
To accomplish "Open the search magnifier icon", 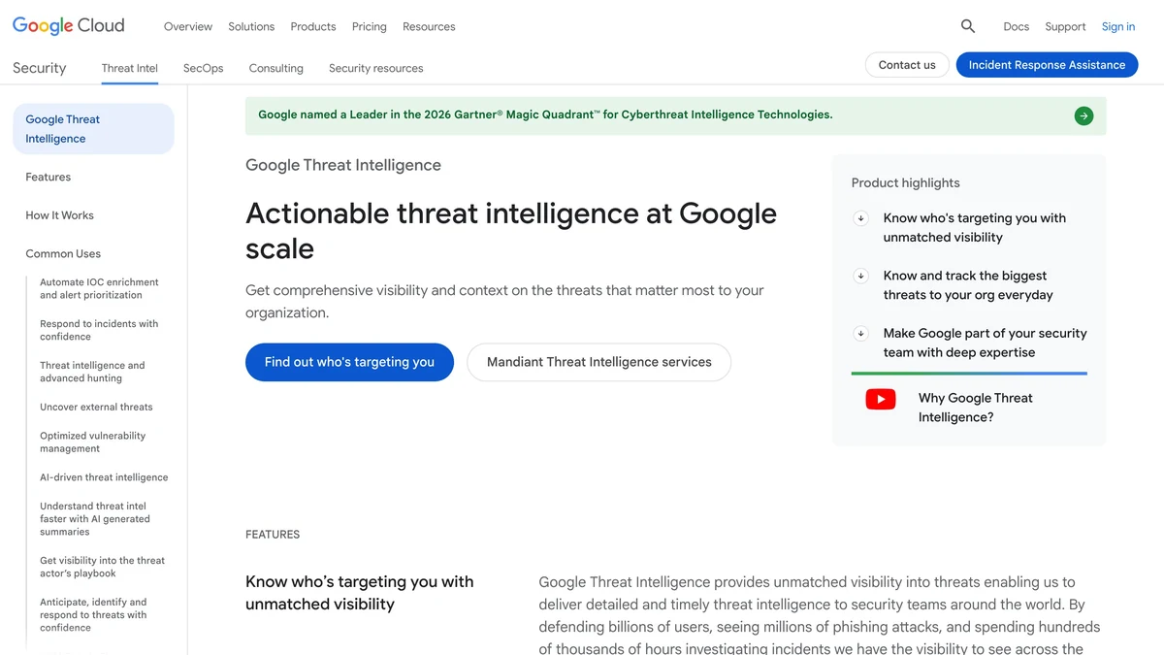I will [967, 26].
